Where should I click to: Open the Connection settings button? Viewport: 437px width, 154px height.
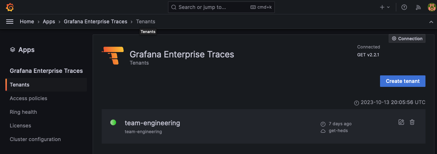pyautogui.click(x=407, y=38)
